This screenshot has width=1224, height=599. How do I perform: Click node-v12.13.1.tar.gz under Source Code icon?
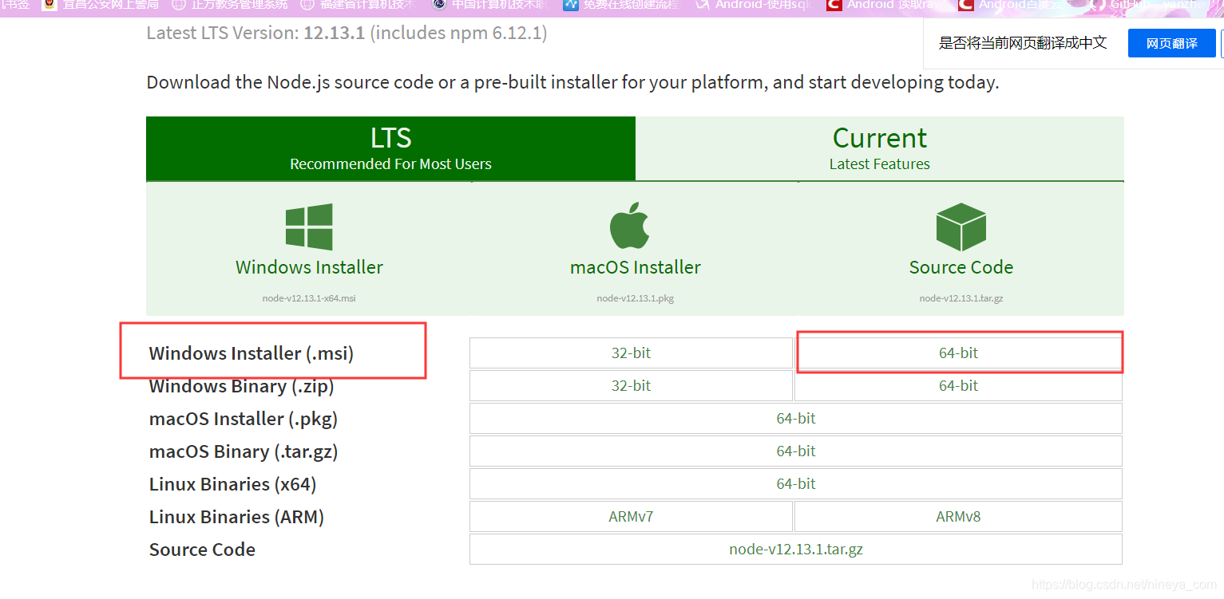coord(961,298)
